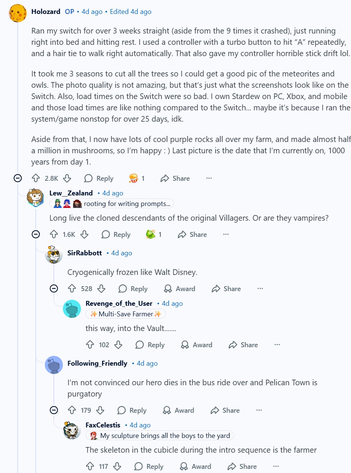Share Revenge_of_the_User's Vault comment
The image size is (351, 473).
(243, 345)
